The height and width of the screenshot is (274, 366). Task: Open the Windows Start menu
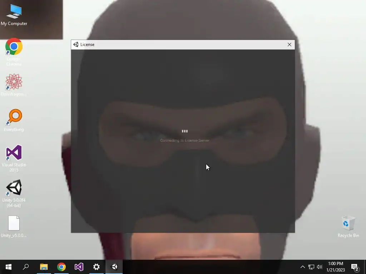pyautogui.click(x=9, y=267)
